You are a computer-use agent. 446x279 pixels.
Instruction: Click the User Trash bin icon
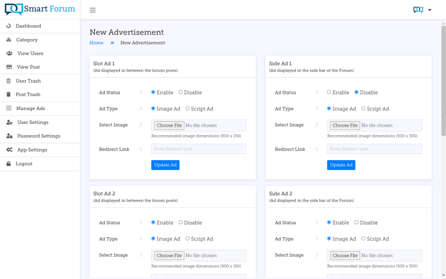pyautogui.click(x=8, y=81)
